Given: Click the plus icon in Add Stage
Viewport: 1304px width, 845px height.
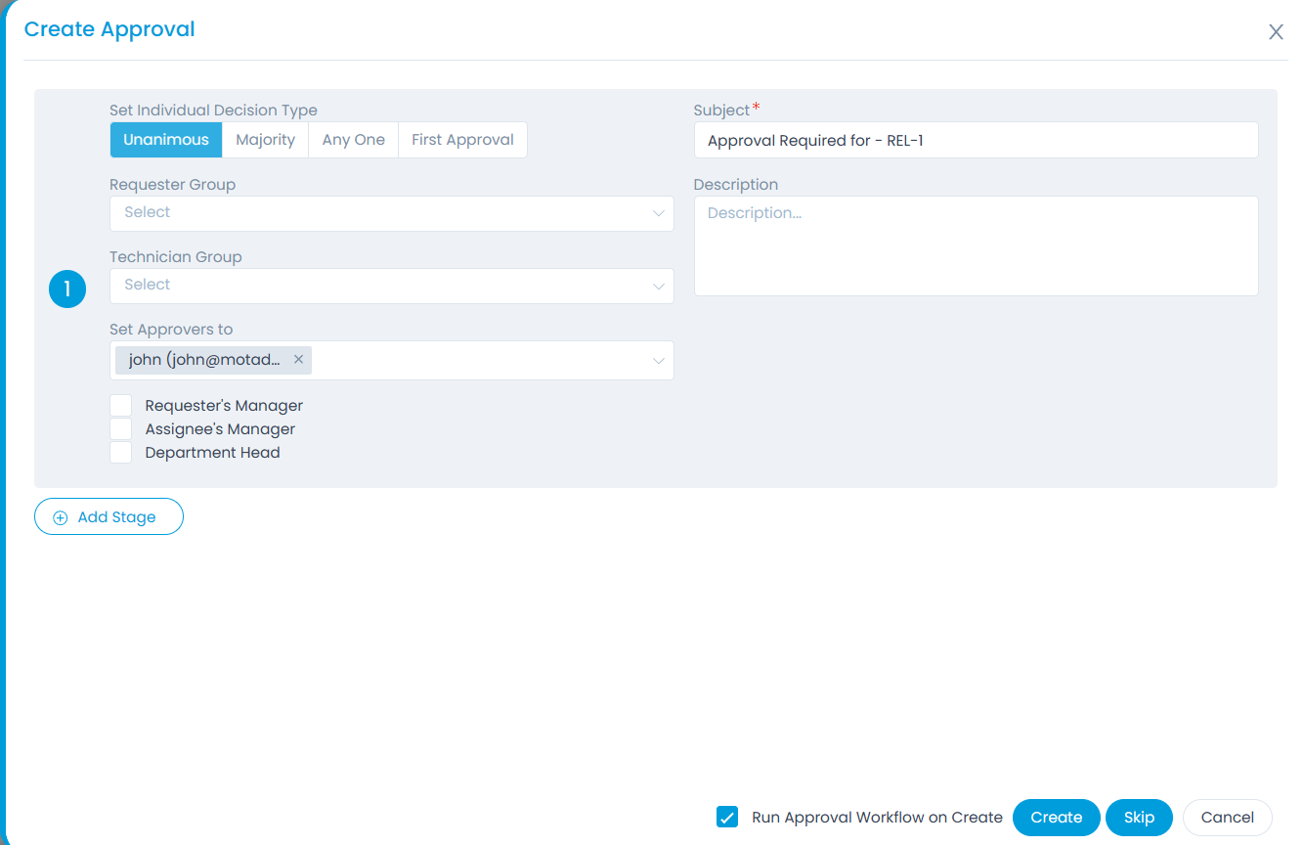Looking at the screenshot, I should (61, 517).
